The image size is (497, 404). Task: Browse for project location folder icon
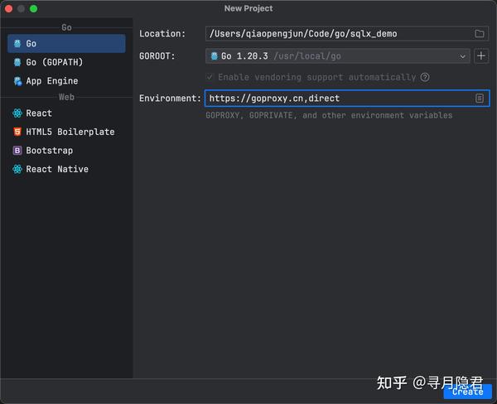(x=480, y=34)
